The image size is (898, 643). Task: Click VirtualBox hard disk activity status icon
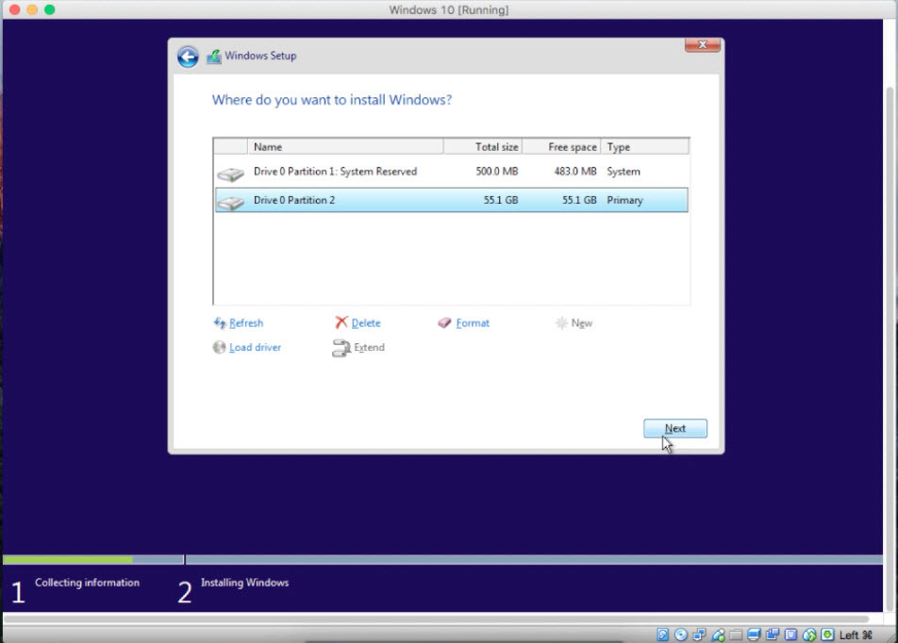662,635
